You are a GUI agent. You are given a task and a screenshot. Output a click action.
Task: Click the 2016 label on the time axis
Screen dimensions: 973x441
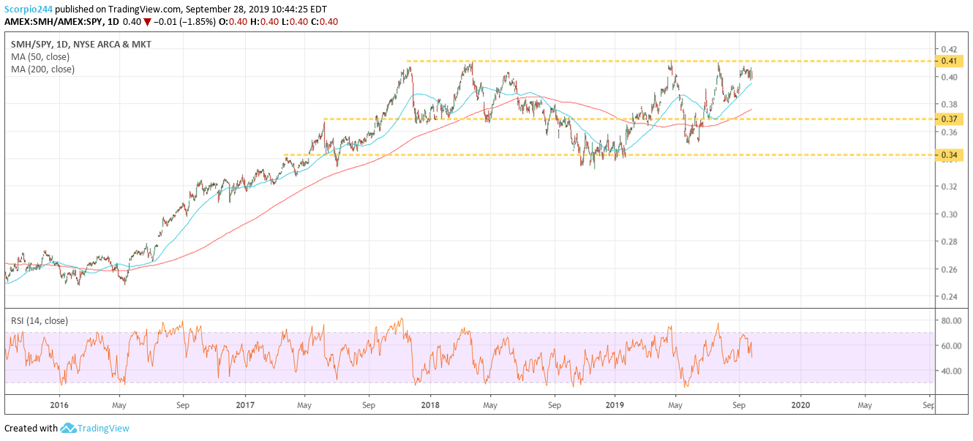click(x=59, y=404)
